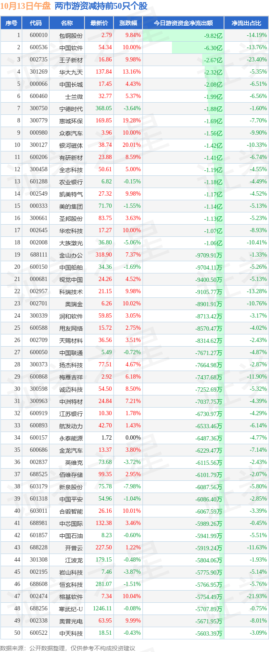The height and width of the screenshot is (652, 269).
Task: Click the 数据来源 disclaimer footer text
Action: [x=67, y=648]
